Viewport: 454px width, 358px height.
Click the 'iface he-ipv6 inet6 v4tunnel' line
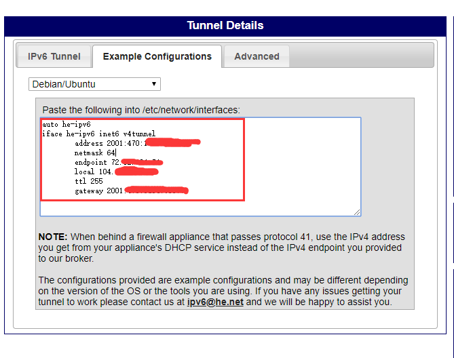pos(98,134)
